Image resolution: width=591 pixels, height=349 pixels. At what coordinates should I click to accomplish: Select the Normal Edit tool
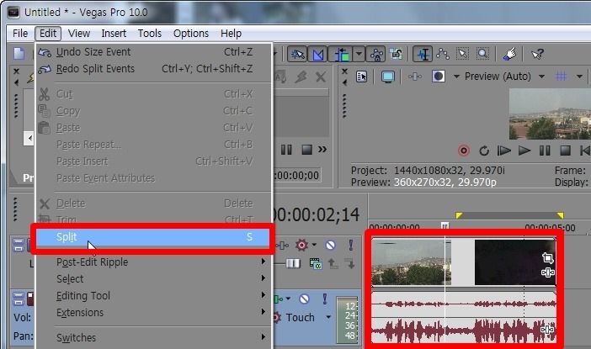(423, 54)
